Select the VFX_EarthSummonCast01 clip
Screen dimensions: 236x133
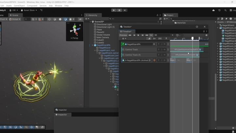coord(186,55)
